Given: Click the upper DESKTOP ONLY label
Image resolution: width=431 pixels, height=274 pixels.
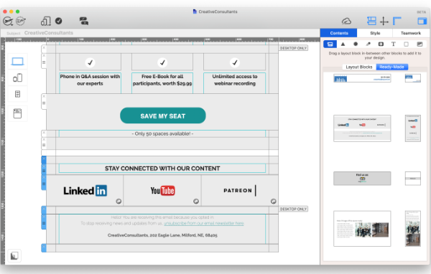Looking at the screenshot, I should (x=293, y=48).
